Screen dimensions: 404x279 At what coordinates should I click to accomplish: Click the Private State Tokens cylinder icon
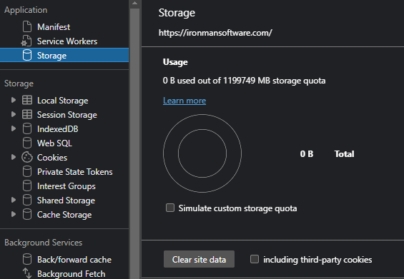pyautogui.click(x=27, y=172)
